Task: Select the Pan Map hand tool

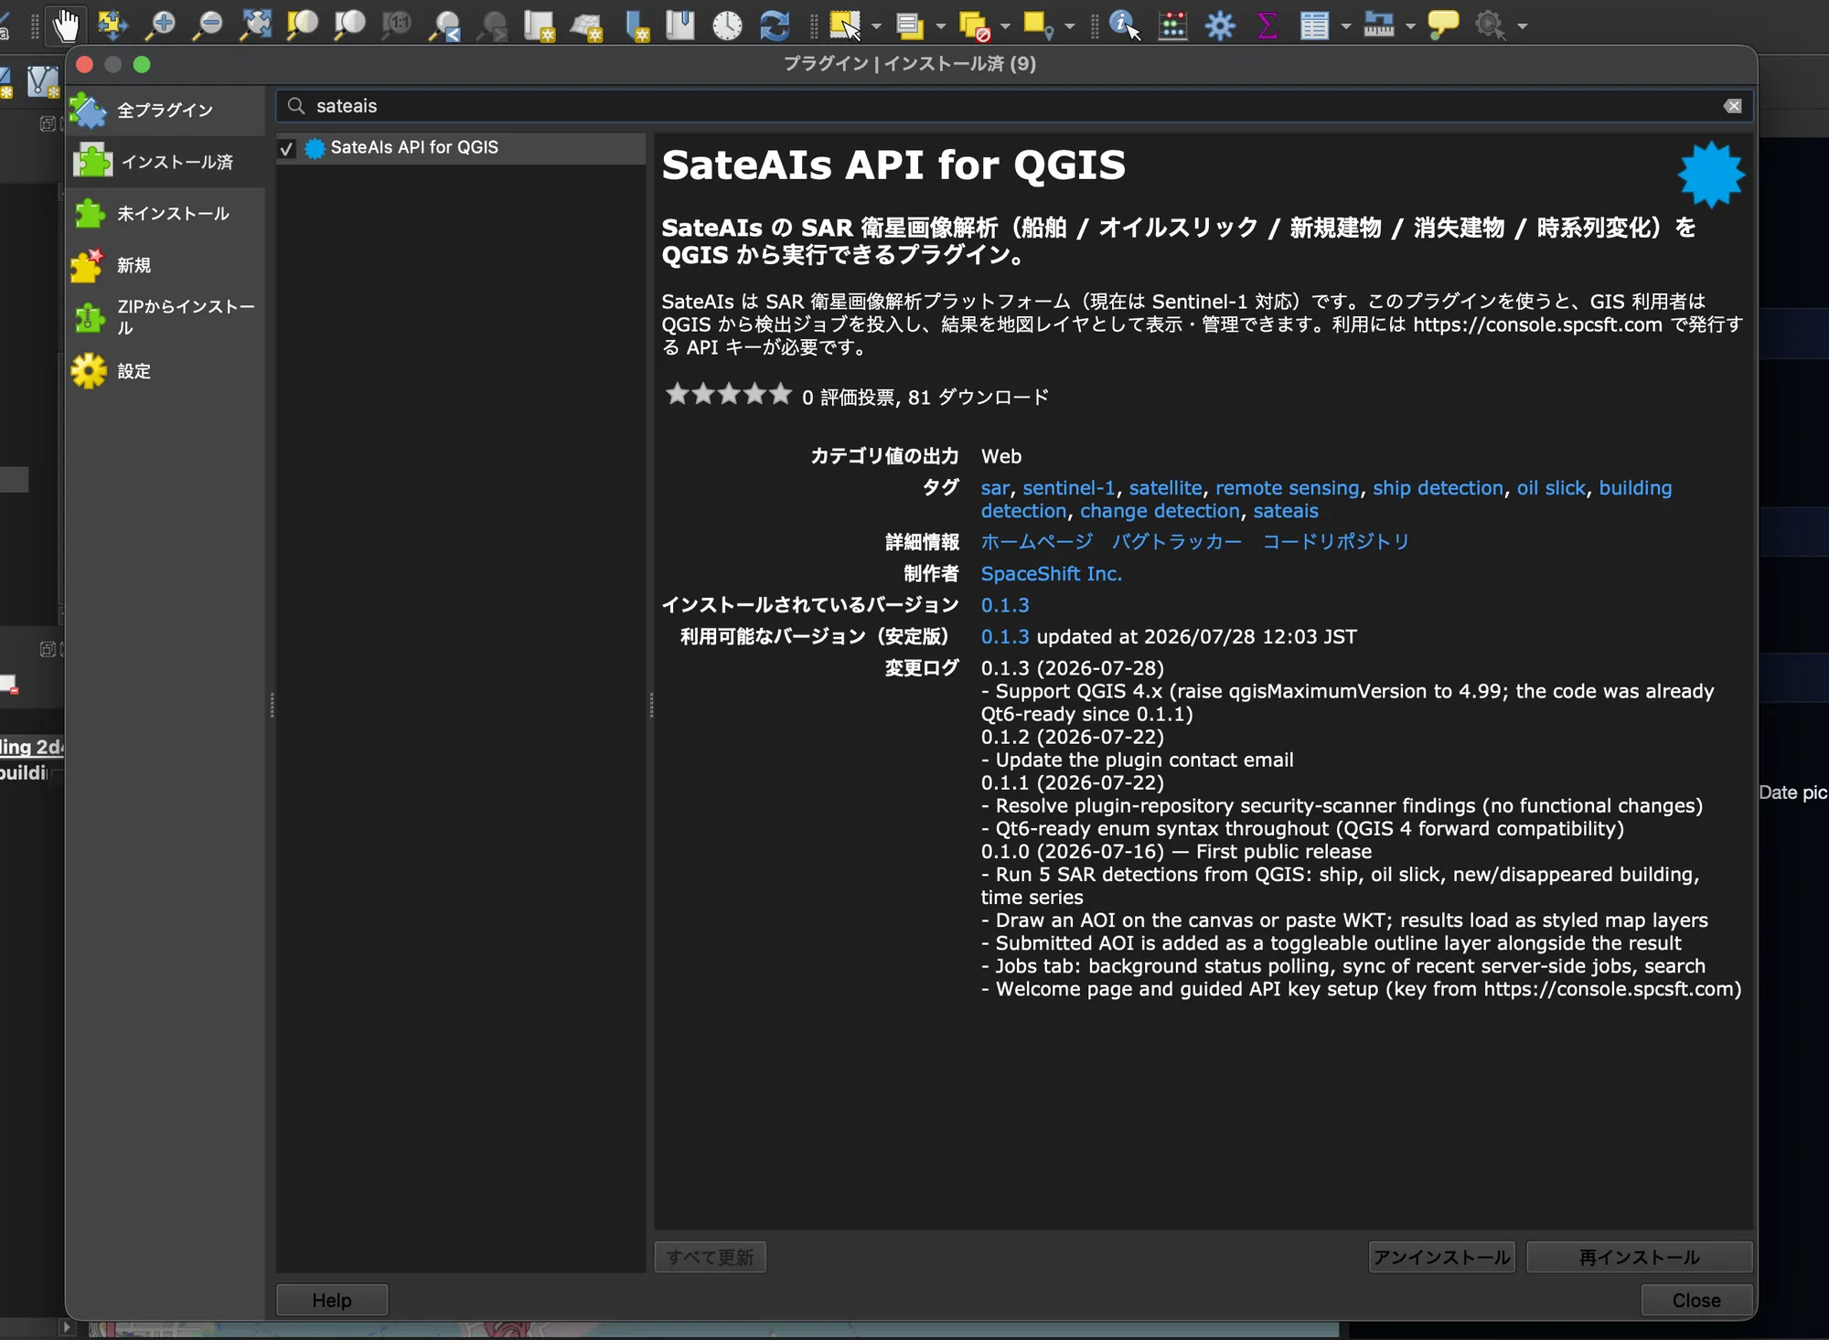Action: pyautogui.click(x=65, y=25)
